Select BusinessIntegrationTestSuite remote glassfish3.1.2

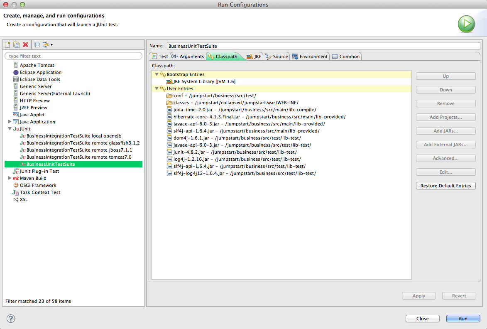[x=83, y=143]
